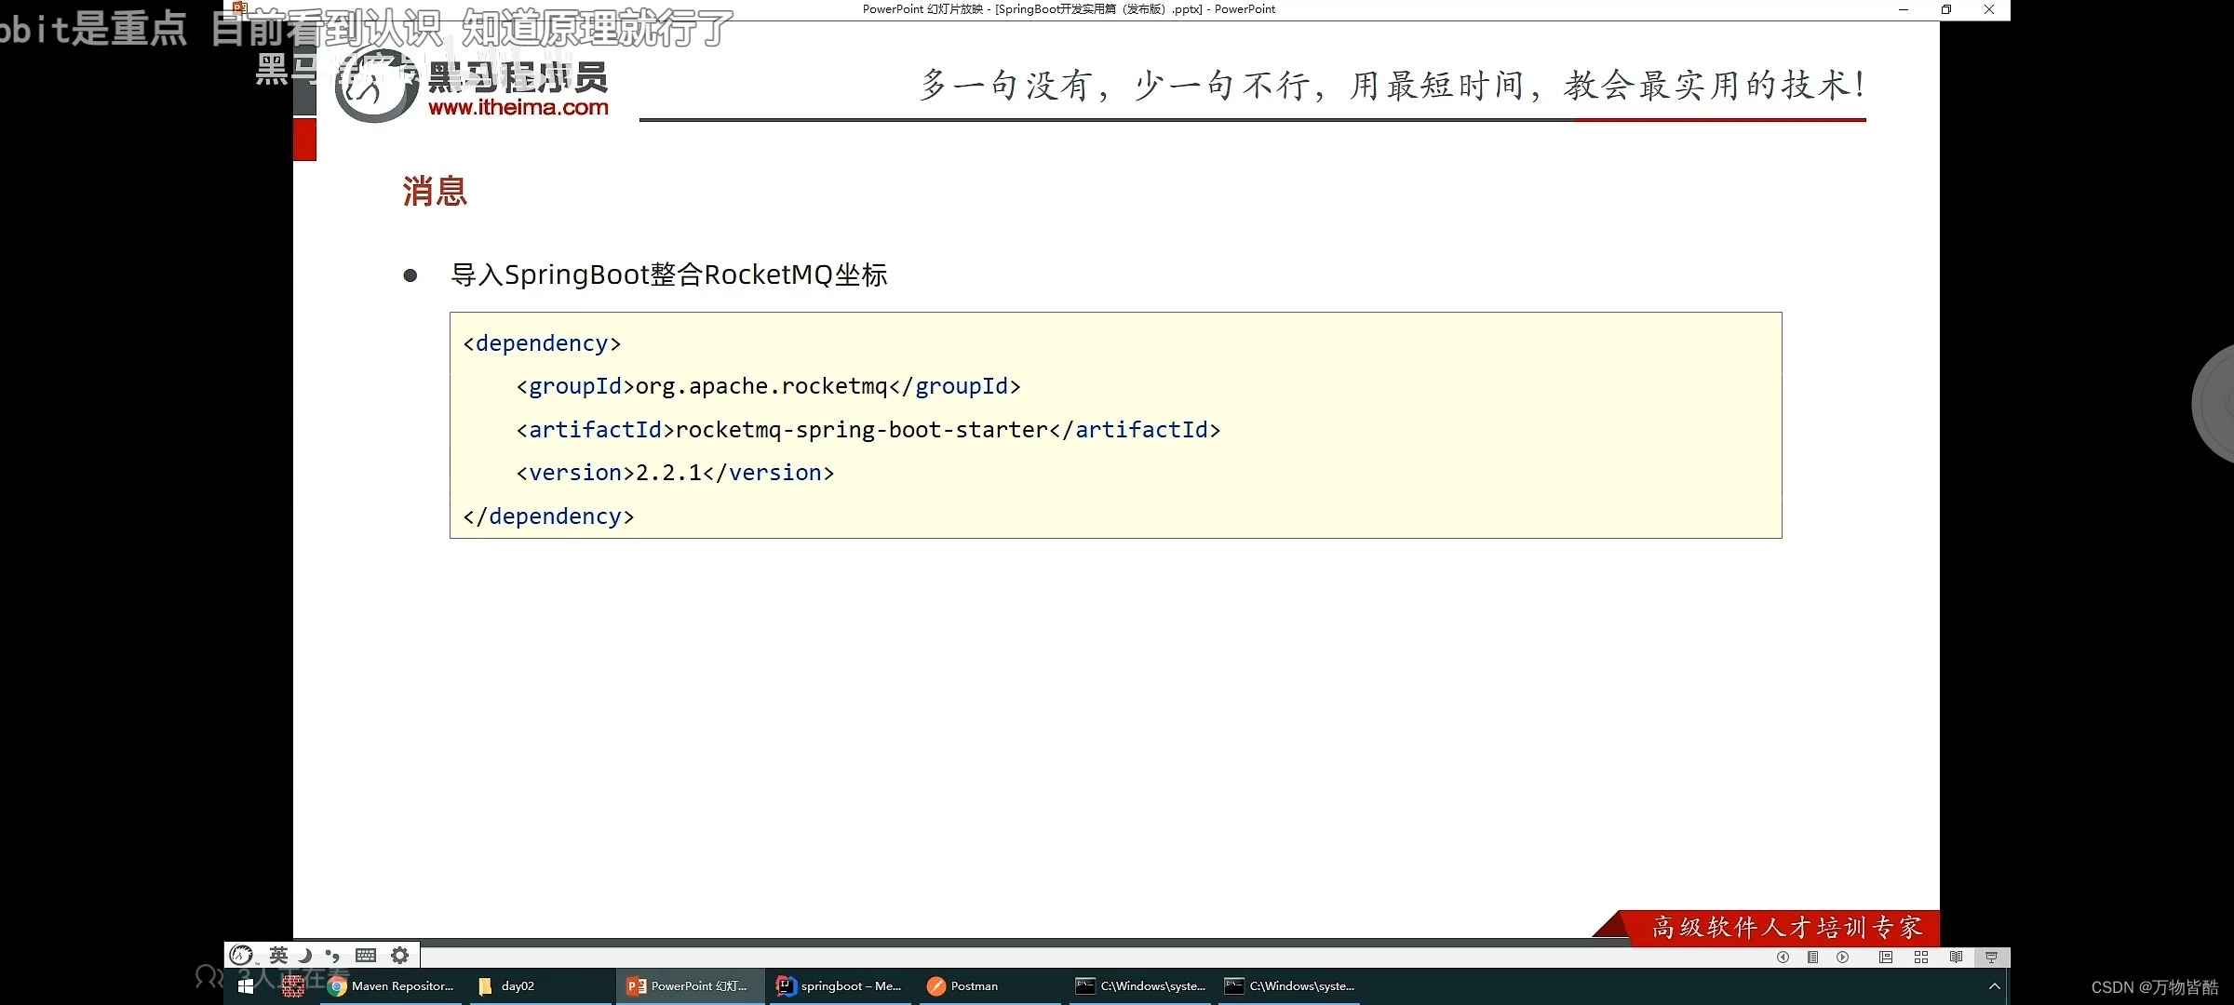Viewport: 2234px width, 1005px height.
Task: Open the Windows Start button
Action: (246, 986)
